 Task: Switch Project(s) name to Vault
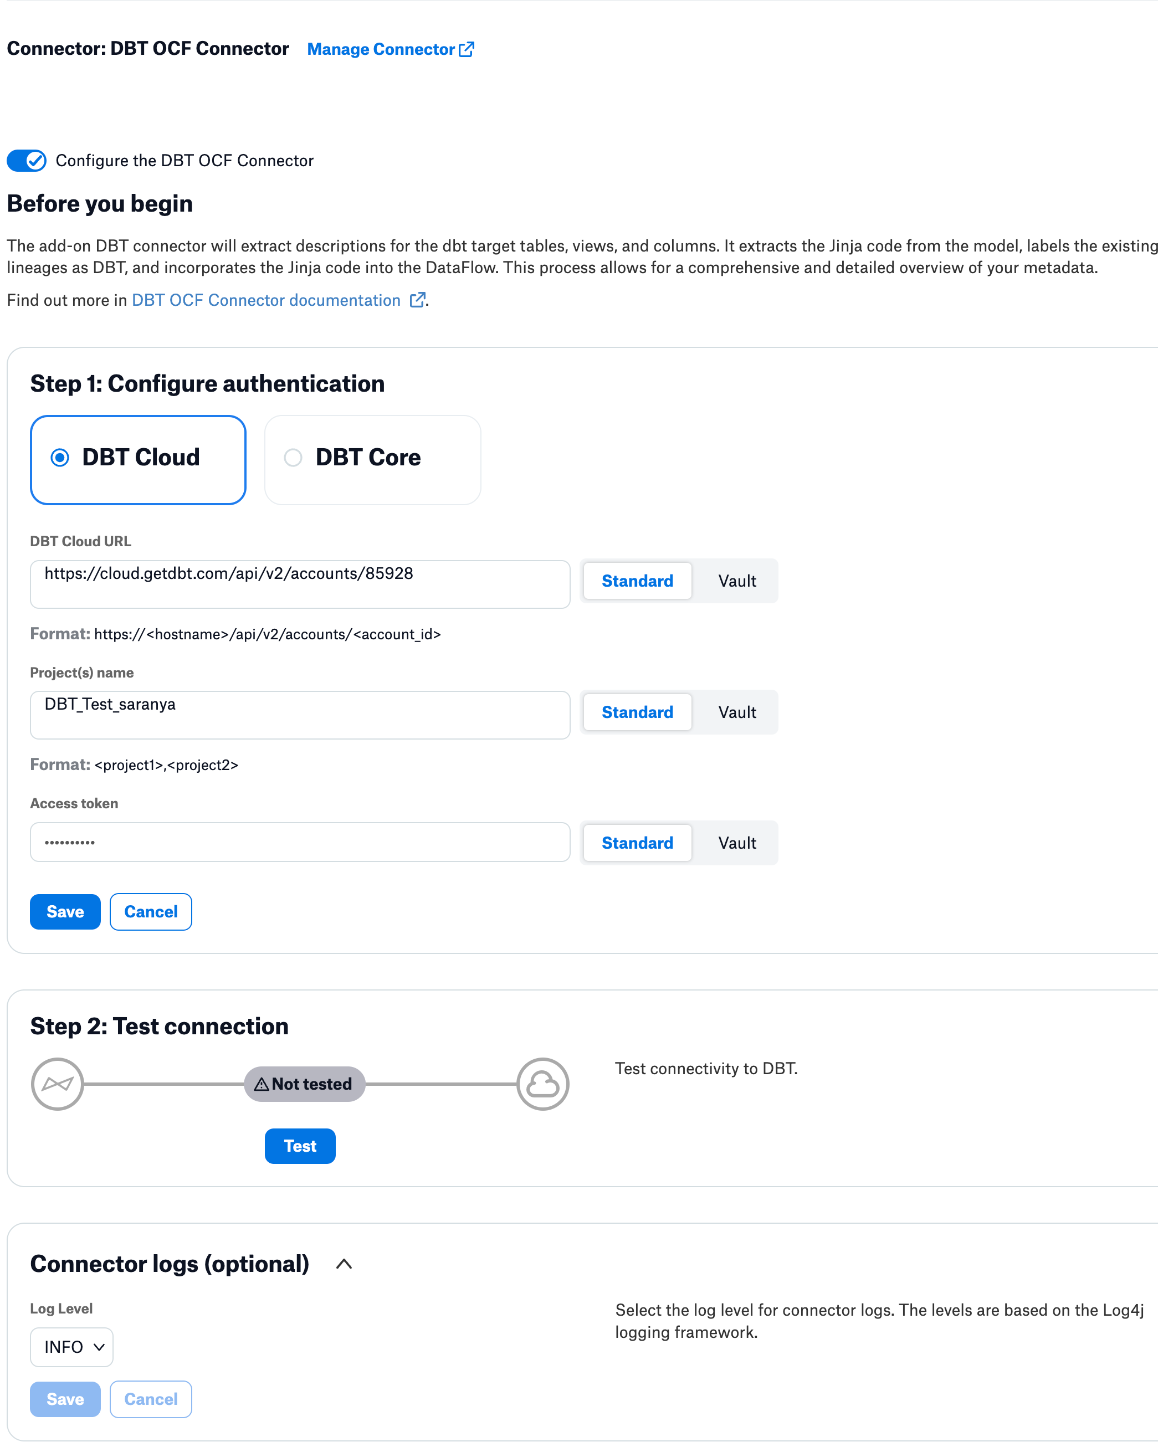tap(737, 712)
